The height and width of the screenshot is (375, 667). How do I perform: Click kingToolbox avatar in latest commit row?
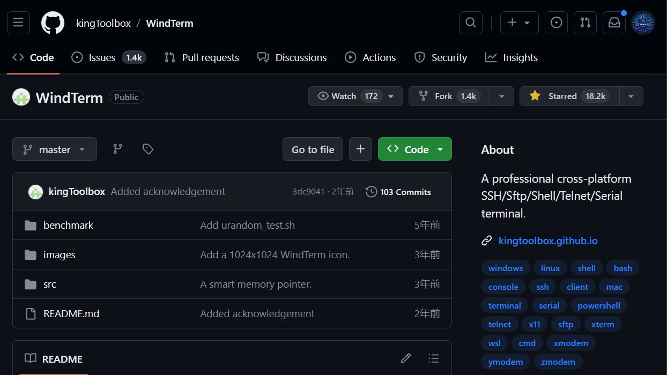(x=35, y=192)
